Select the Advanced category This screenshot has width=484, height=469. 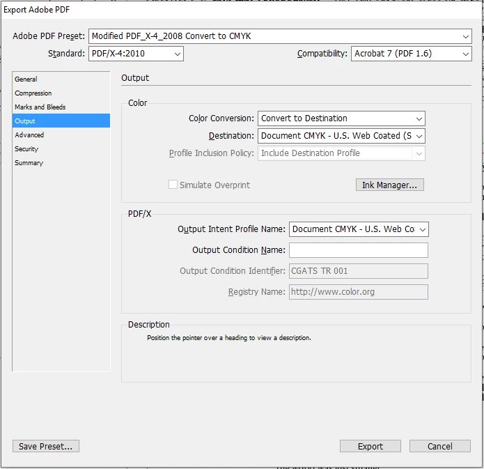click(x=61, y=134)
